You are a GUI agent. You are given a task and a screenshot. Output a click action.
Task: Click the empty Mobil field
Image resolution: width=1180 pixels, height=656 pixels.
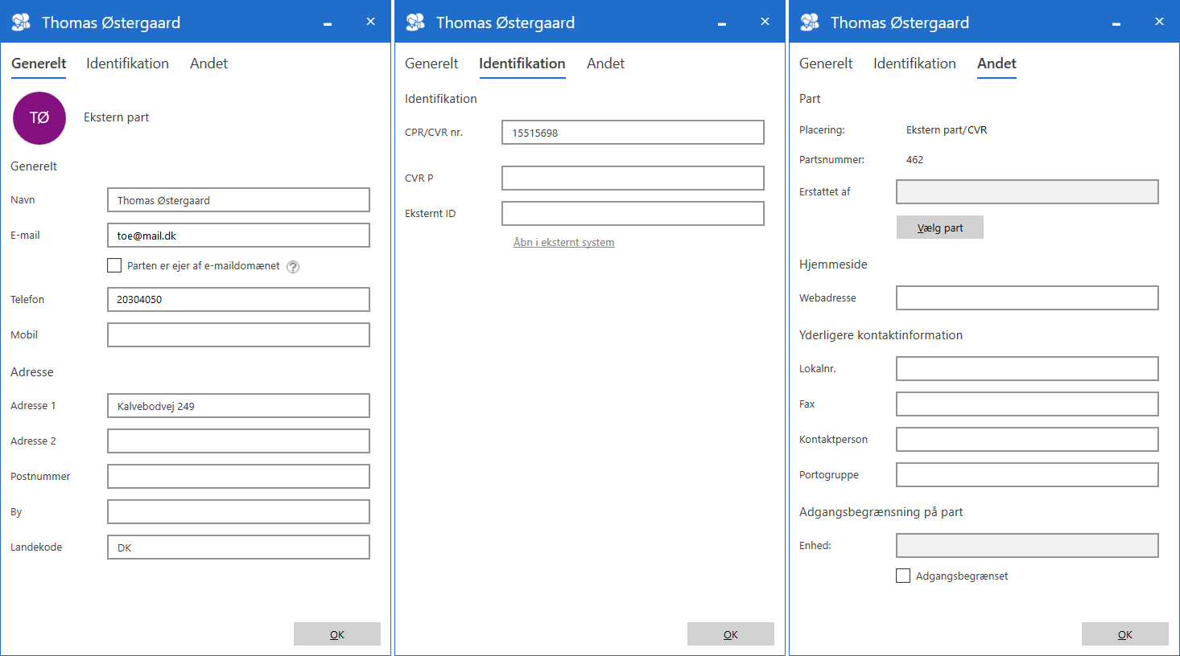coord(238,334)
